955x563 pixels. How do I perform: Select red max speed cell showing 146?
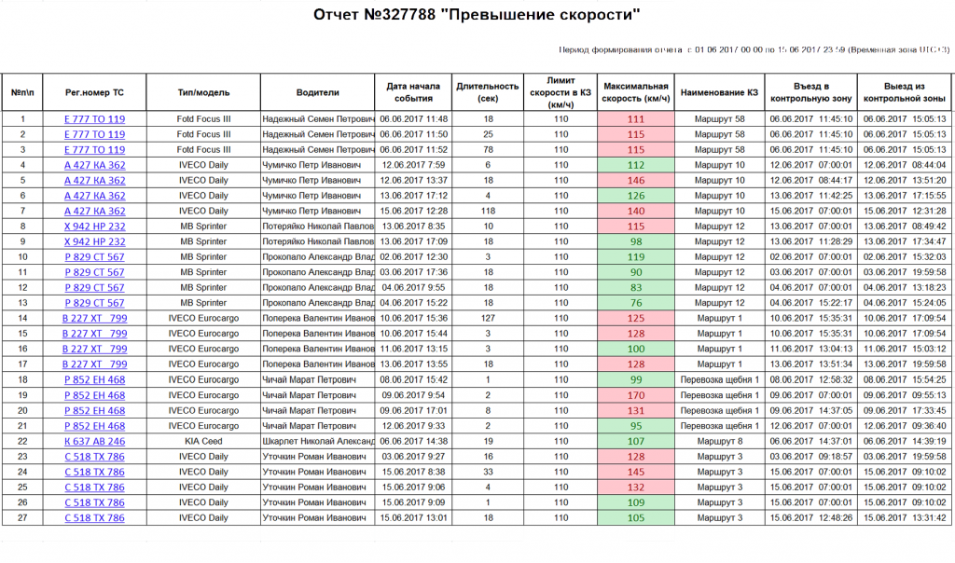(x=636, y=180)
